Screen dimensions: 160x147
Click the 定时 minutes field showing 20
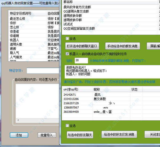[x=81, y=61]
